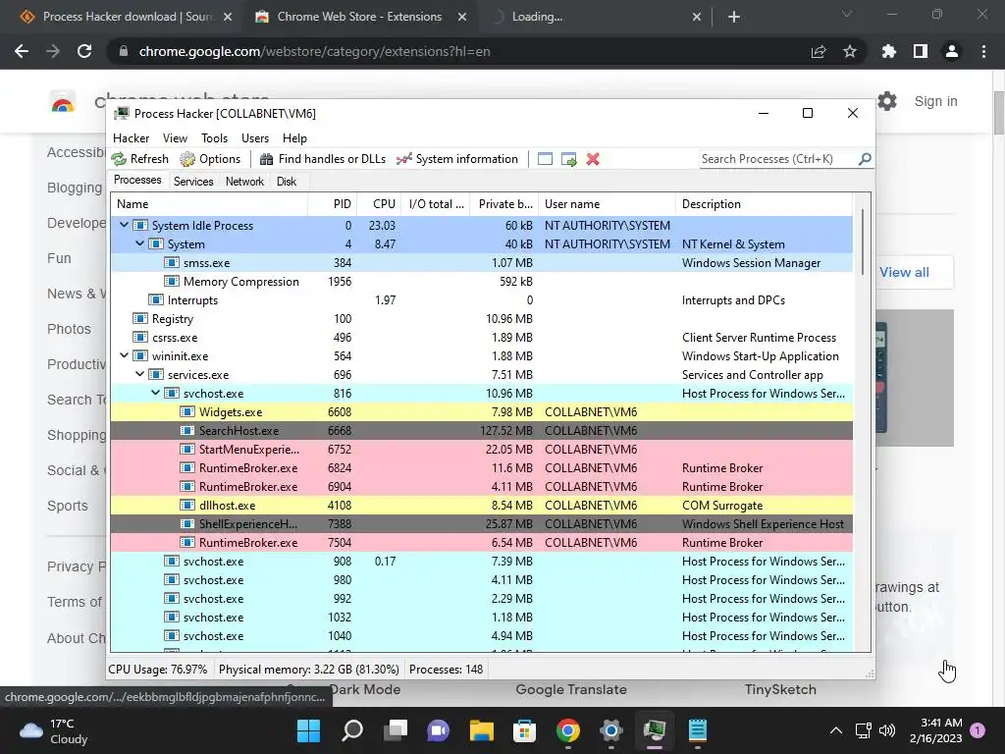This screenshot has width=1005, height=754.
Task: Click the Refresh toolbar icon in Process Hacker
Action: click(139, 159)
